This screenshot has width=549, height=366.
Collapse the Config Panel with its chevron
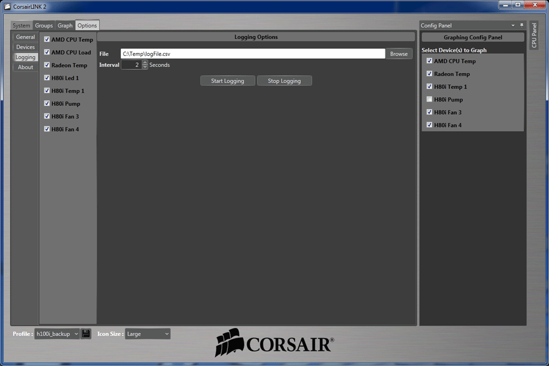pyautogui.click(x=512, y=25)
